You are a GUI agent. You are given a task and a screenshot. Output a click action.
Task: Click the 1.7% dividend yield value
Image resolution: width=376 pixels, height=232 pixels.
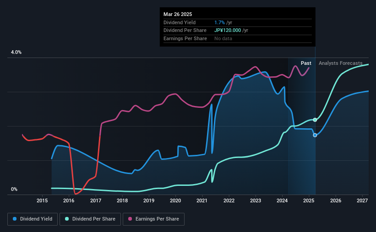tap(219, 22)
